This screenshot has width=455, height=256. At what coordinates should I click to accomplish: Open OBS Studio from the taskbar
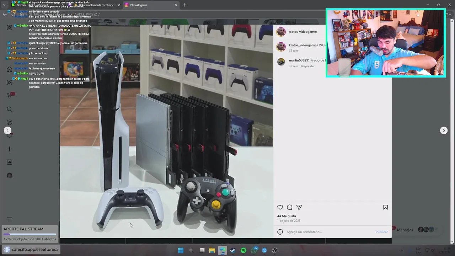[274, 250]
